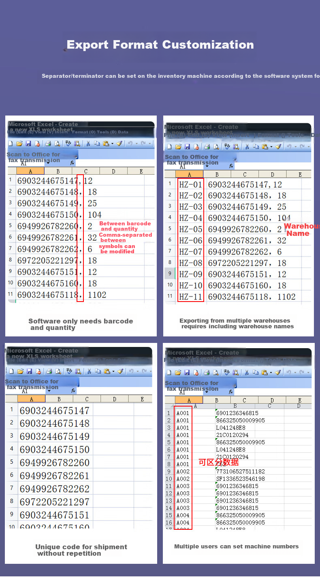Select cell HZ-09 in warehouse sheet
The height and width of the screenshot is (578, 320).
(x=190, y=274)
